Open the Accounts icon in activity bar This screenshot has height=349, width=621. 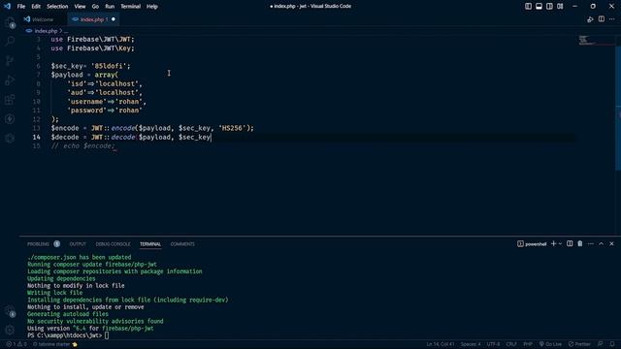point(10,311)
